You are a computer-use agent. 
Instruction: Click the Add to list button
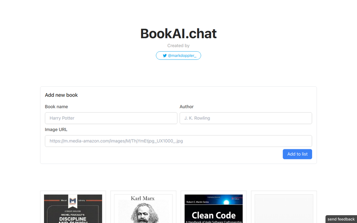point(297,154)
